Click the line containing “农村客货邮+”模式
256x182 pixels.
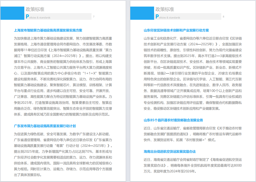[180, 140]
